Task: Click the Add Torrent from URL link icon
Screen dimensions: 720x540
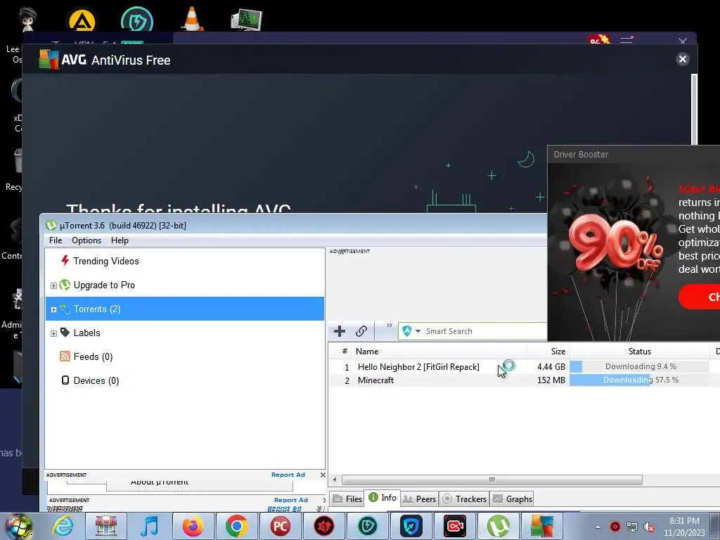Action: click(361, 331)
